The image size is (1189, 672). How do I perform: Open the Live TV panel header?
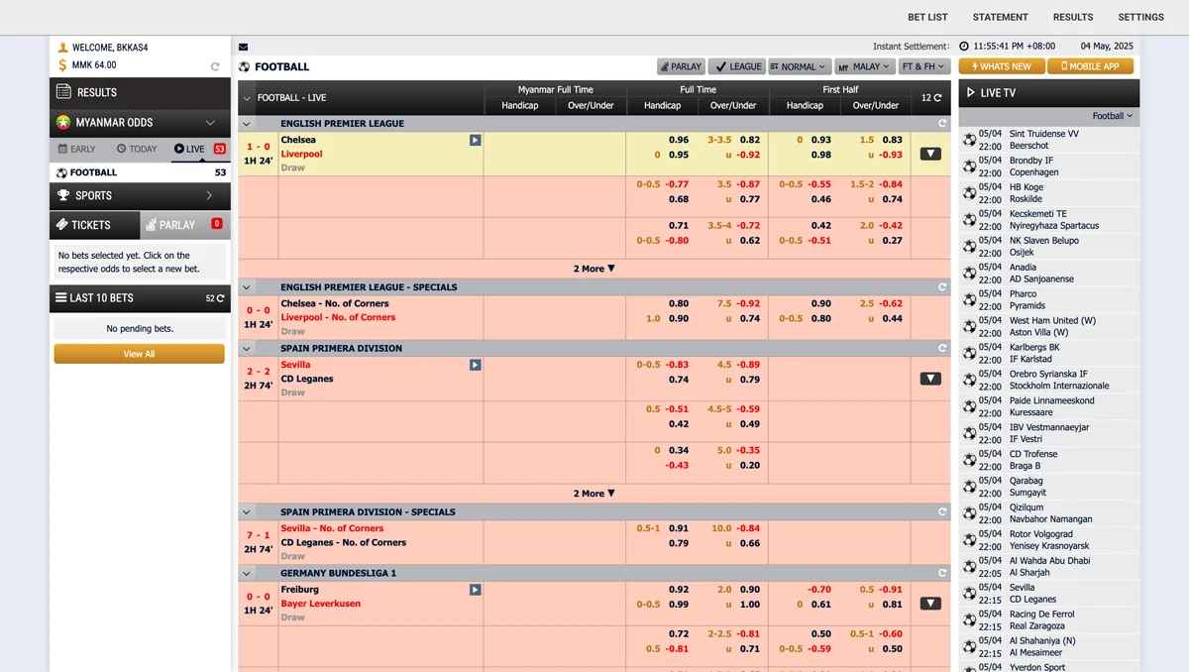coord(1049,93)
